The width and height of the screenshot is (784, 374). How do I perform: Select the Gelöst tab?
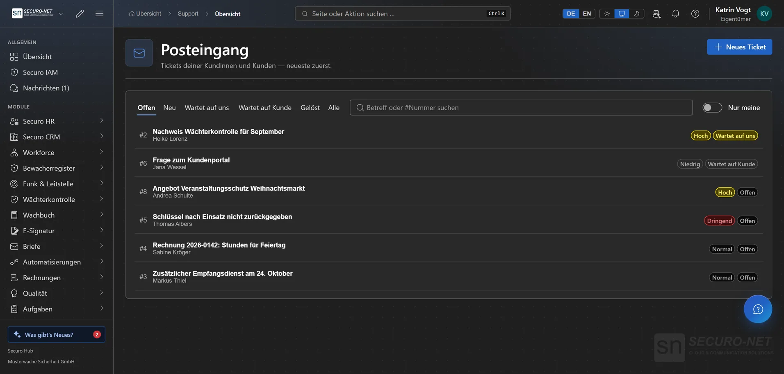click(x=310, y=108)
